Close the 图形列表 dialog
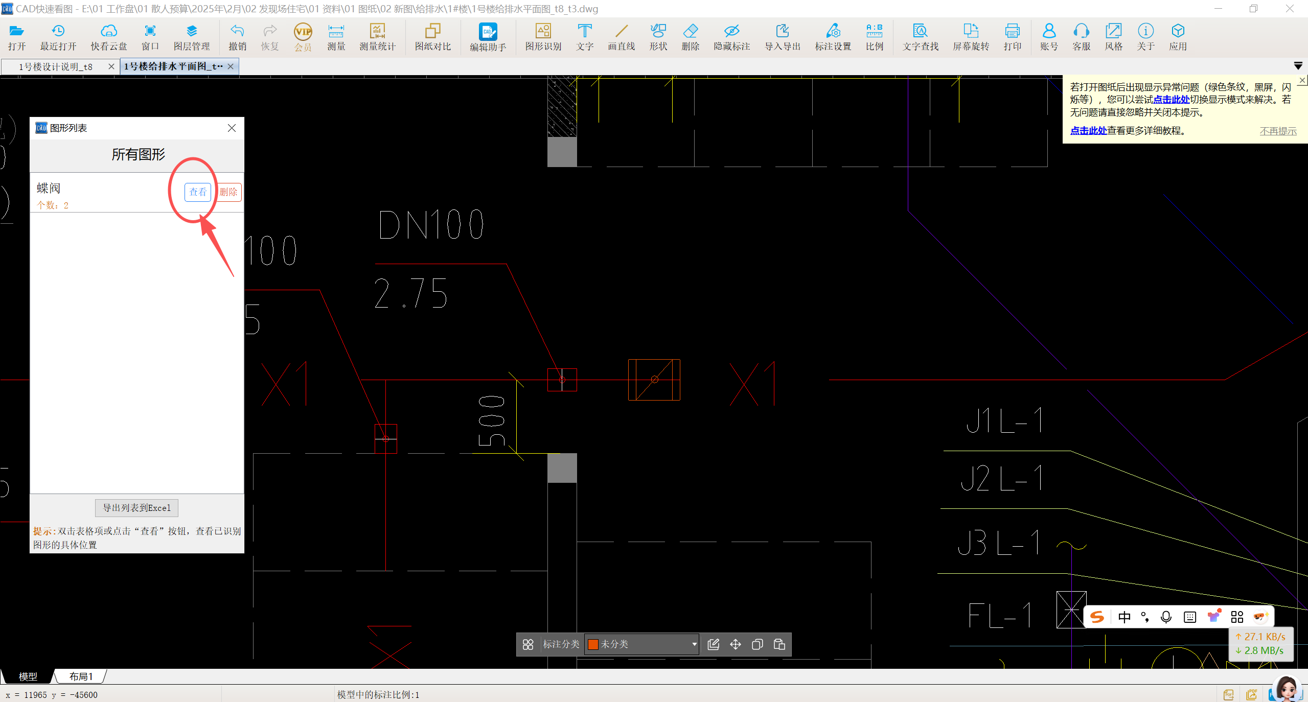 click(x=232, y=128)
